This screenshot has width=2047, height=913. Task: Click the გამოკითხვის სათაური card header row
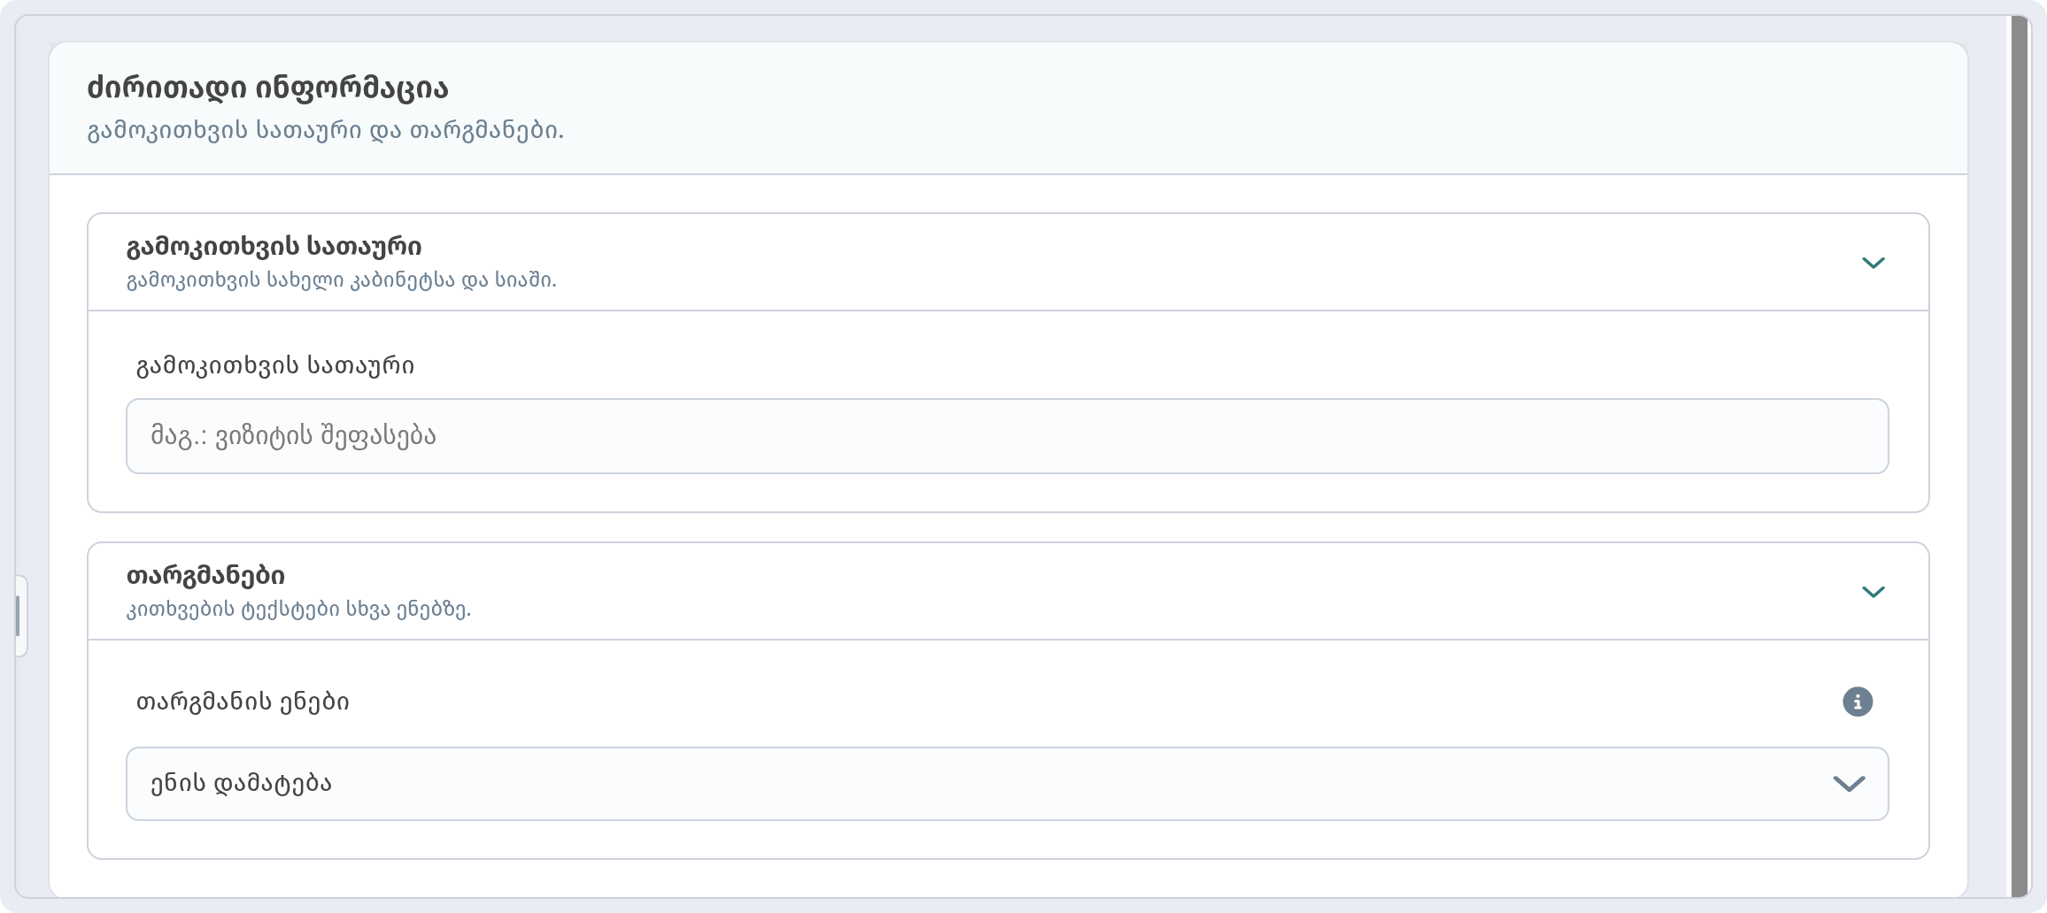click(x=1008, y=263)
